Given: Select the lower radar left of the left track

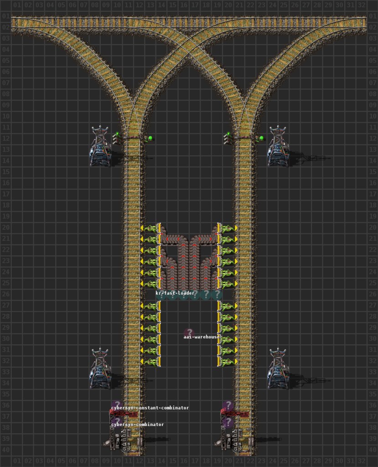Looking at the screenshot, I should pyautogui.click(x=100, y=368).
